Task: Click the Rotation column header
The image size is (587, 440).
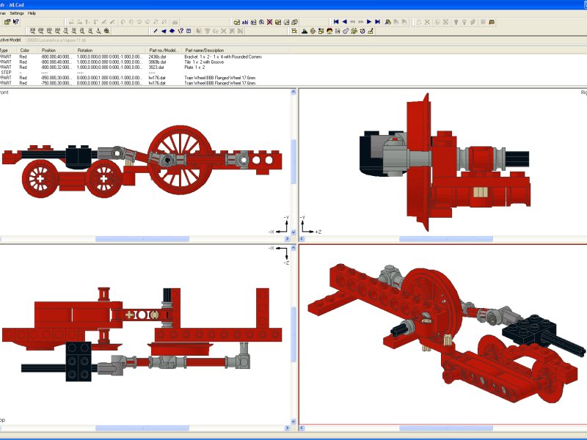Action: click(x=85, y=50)
